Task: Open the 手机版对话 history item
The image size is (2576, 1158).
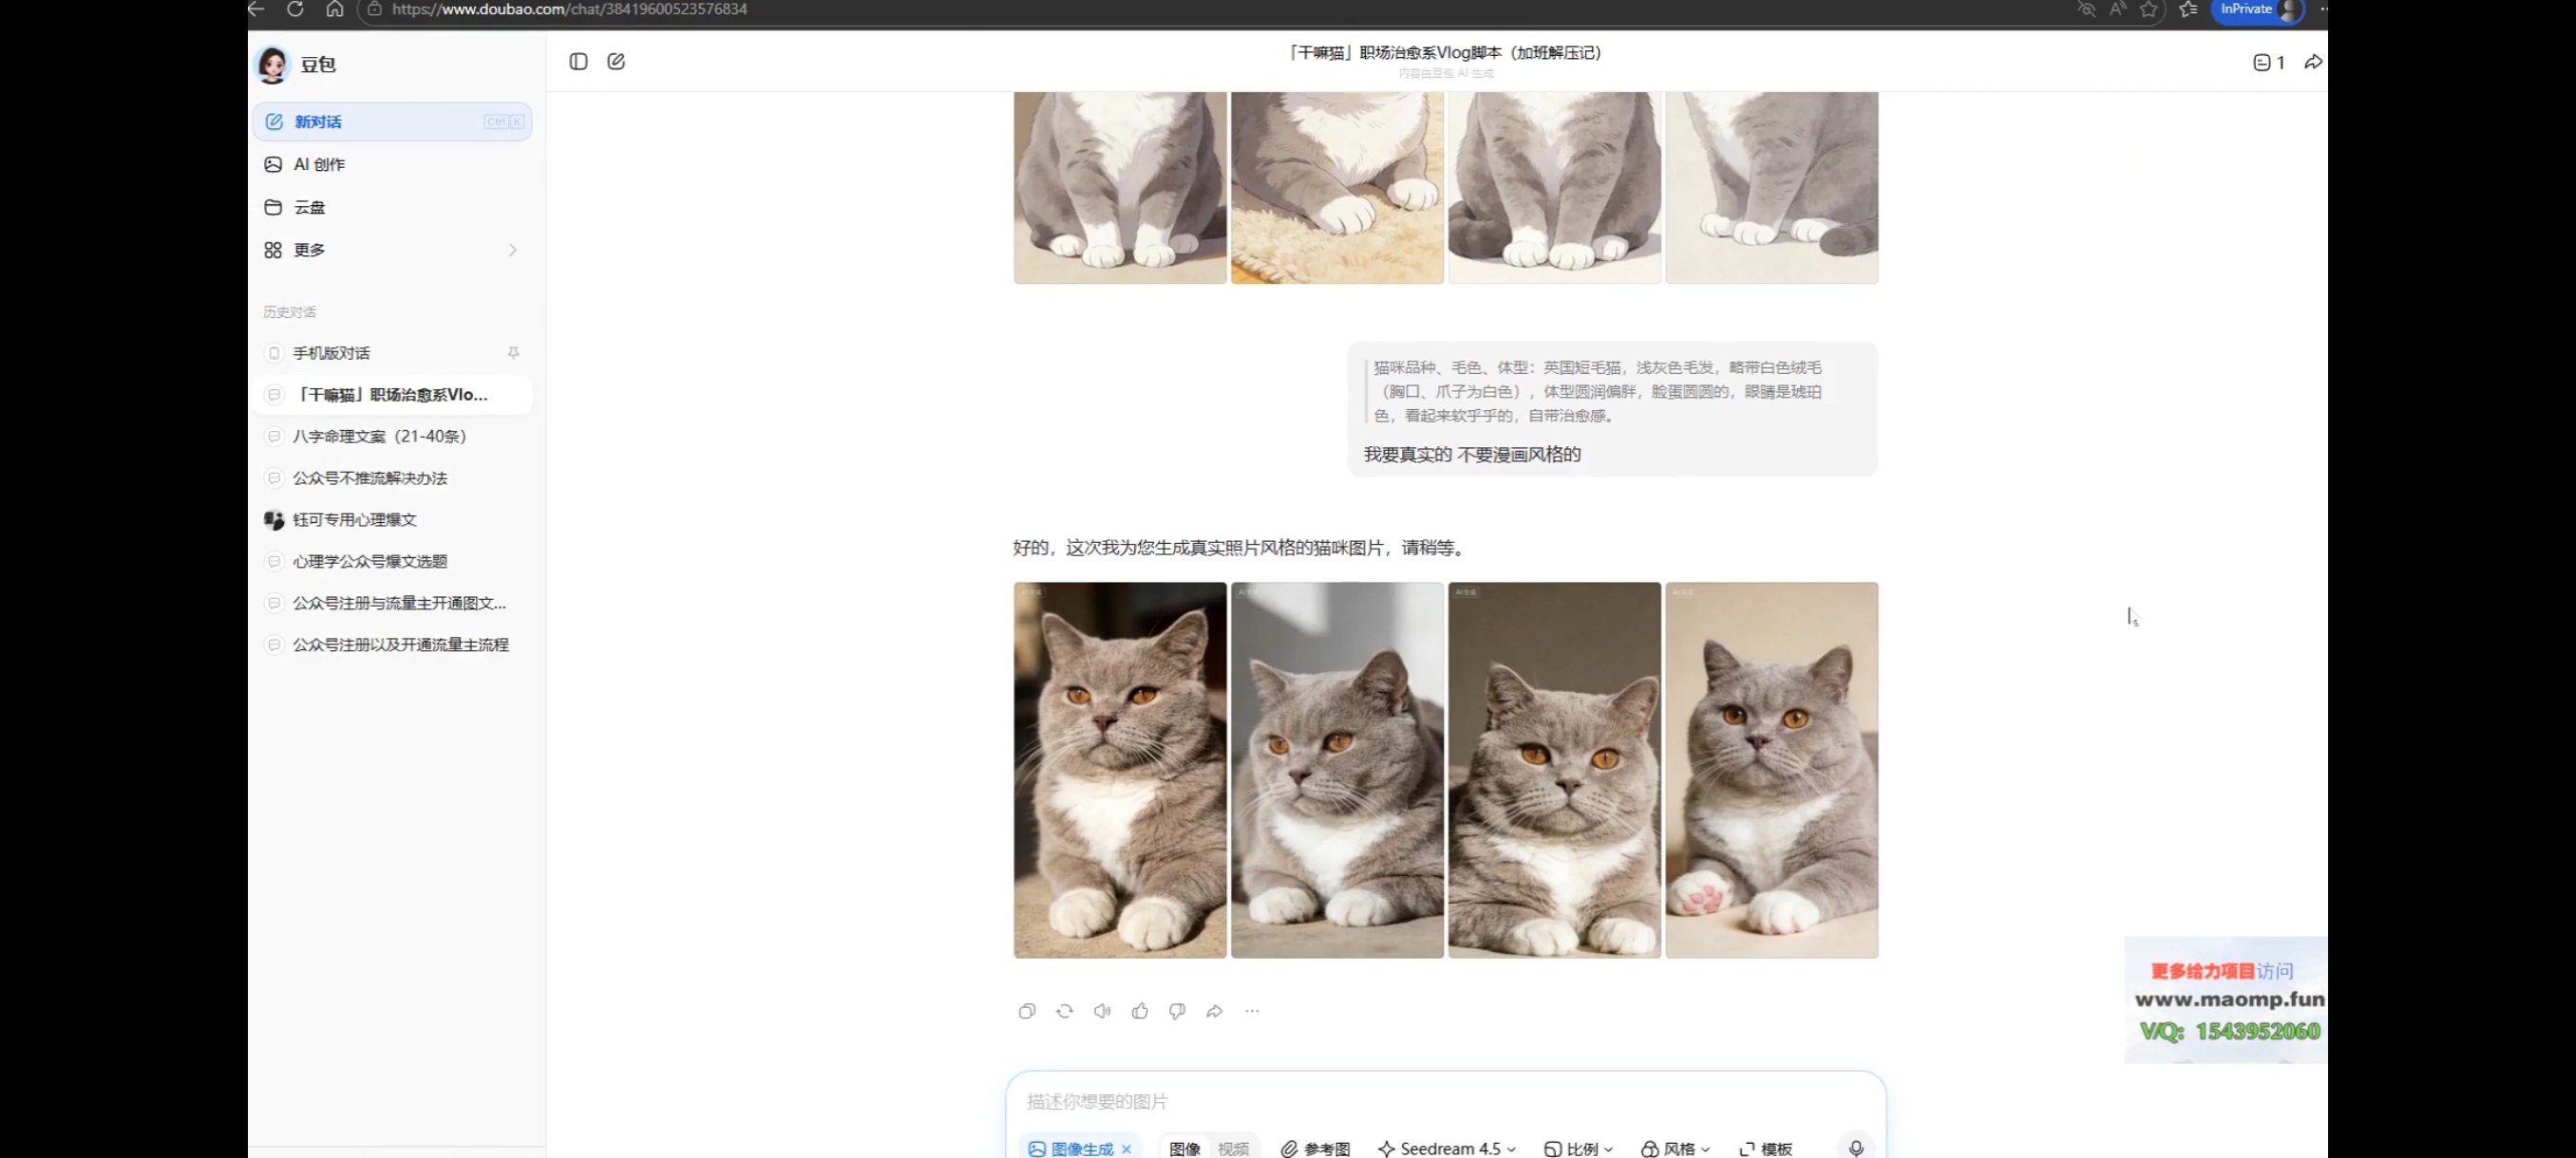Action: click(x=392, y=353)
